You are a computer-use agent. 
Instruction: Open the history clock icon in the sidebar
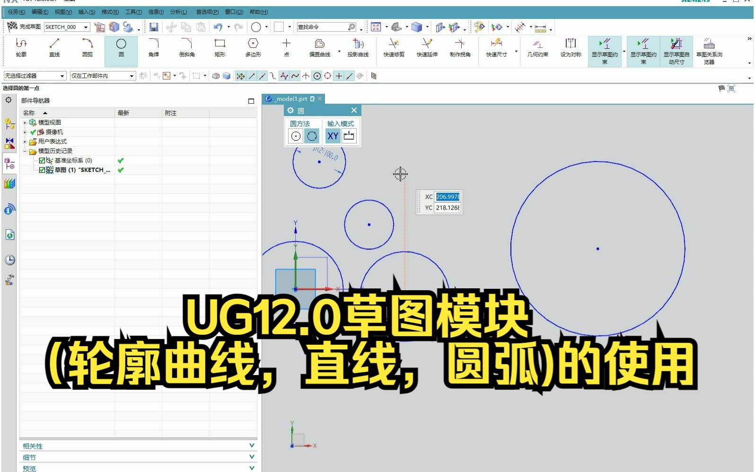pyautogui.click(x=9, y=260)
